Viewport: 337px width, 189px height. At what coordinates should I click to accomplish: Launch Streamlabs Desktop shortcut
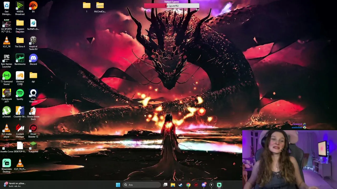tap(7, 166)
